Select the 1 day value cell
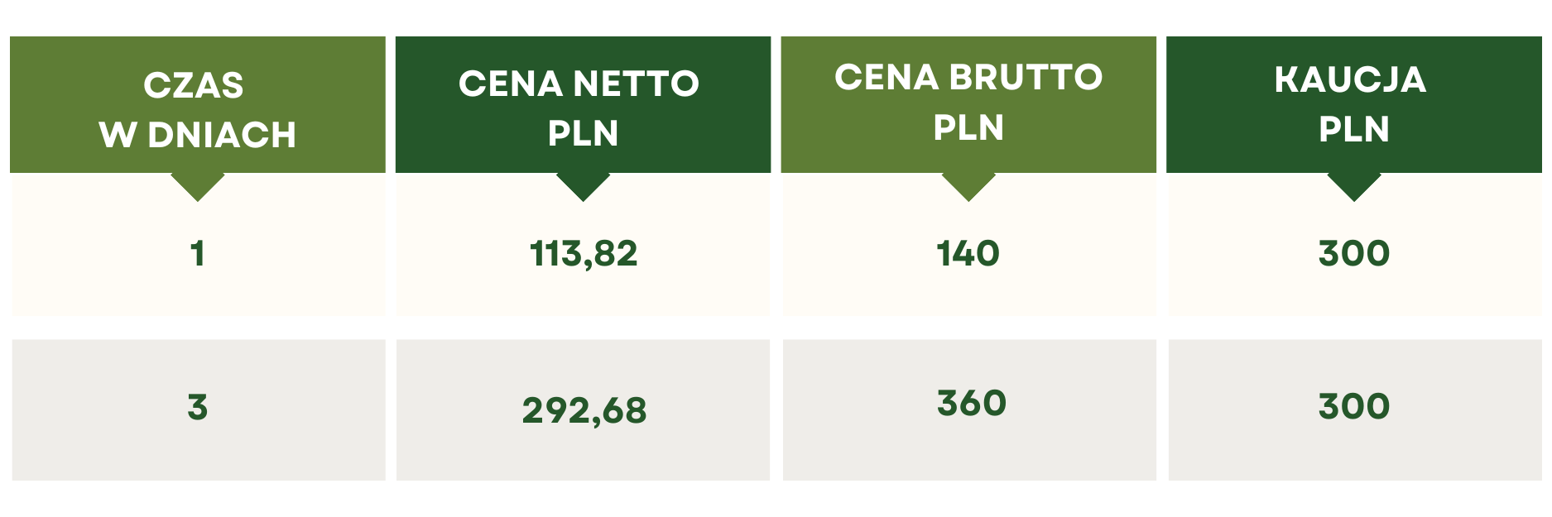1552x517 pixels. coord(197,253)
